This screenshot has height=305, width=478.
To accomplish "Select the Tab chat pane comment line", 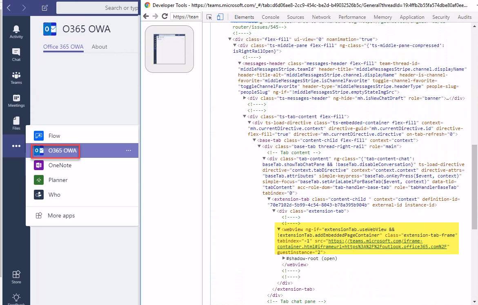I will pos(296,301).
